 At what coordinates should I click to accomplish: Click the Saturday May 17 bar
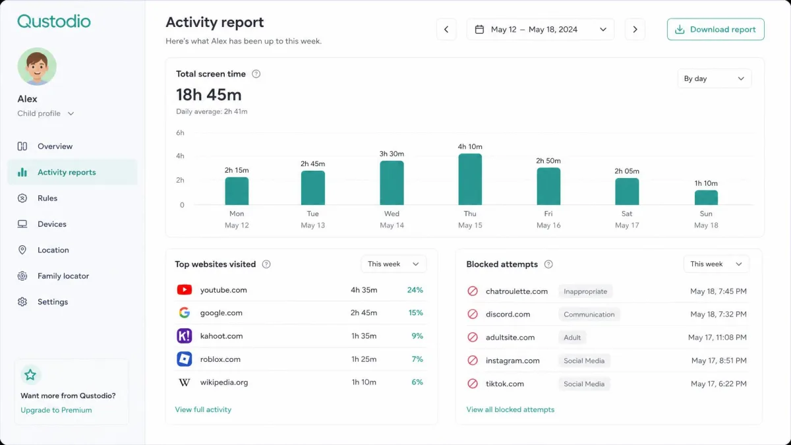[627, 191]
